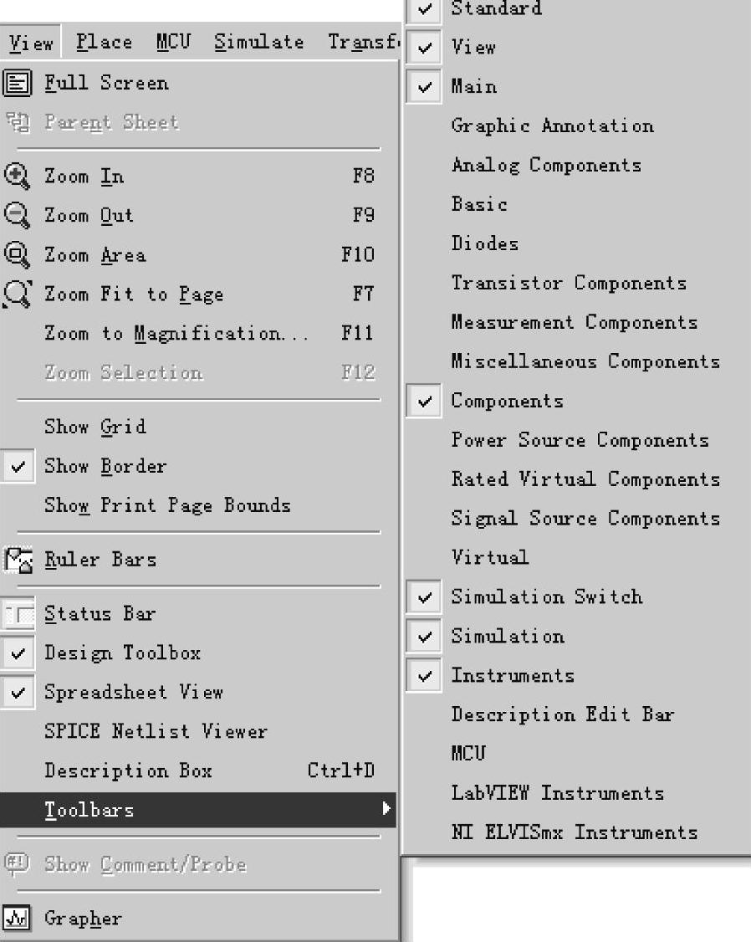
Task: Open the Simulate menu
Action: point(258,42)
